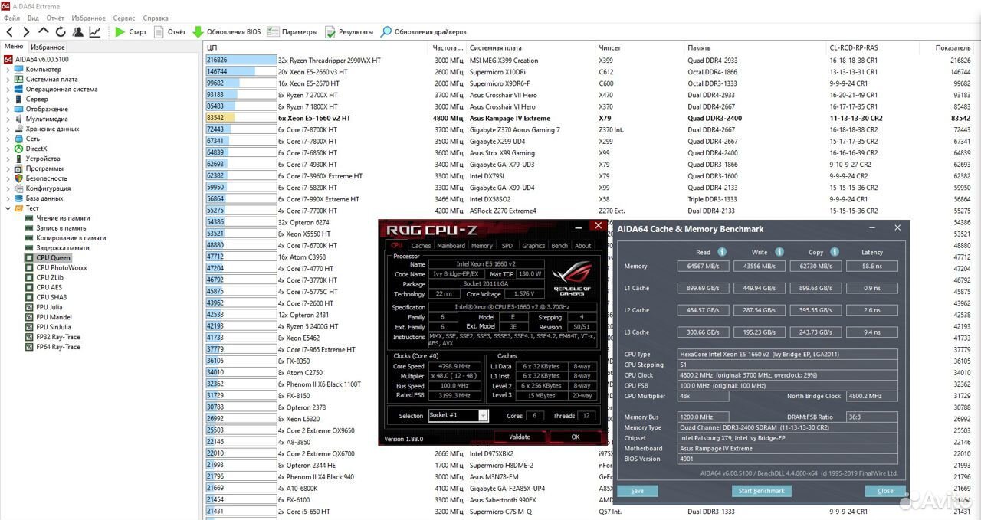Click Обновления драйверов in the toolbar
Image resolution: width=981 pixels, height=520 pixels.
[424, 32]
